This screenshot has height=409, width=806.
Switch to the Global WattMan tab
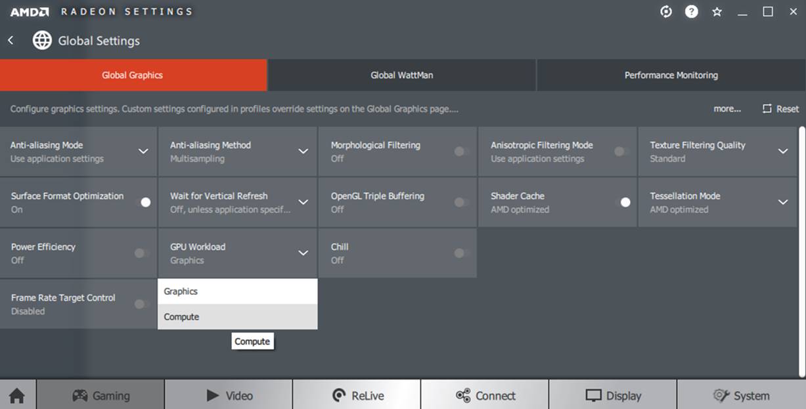pos(401,75)
